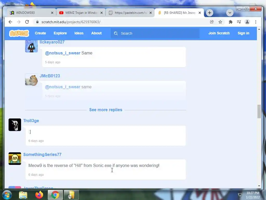Click See more replies
Screen dimensions: 266x200
[x=106, y=110]
